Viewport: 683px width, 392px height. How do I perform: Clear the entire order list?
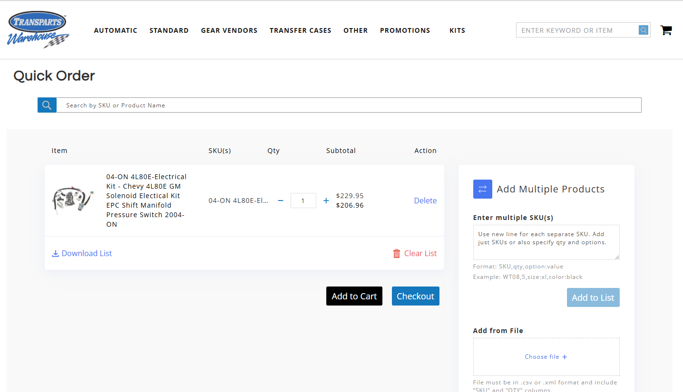pyautogui.click(x=415, y=253)
